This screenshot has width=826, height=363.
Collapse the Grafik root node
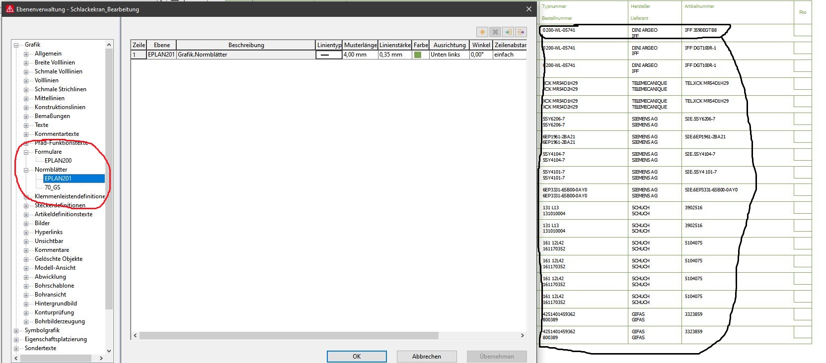(16, 45)
